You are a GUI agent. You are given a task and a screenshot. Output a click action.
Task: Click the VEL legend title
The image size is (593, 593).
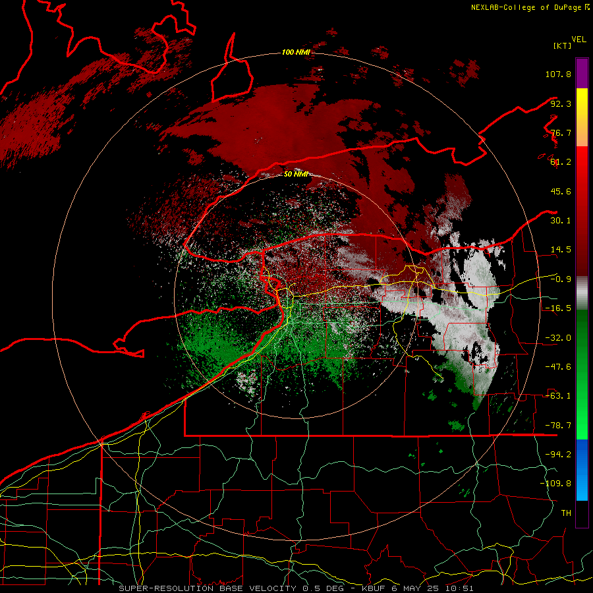[x=579, y=40]
